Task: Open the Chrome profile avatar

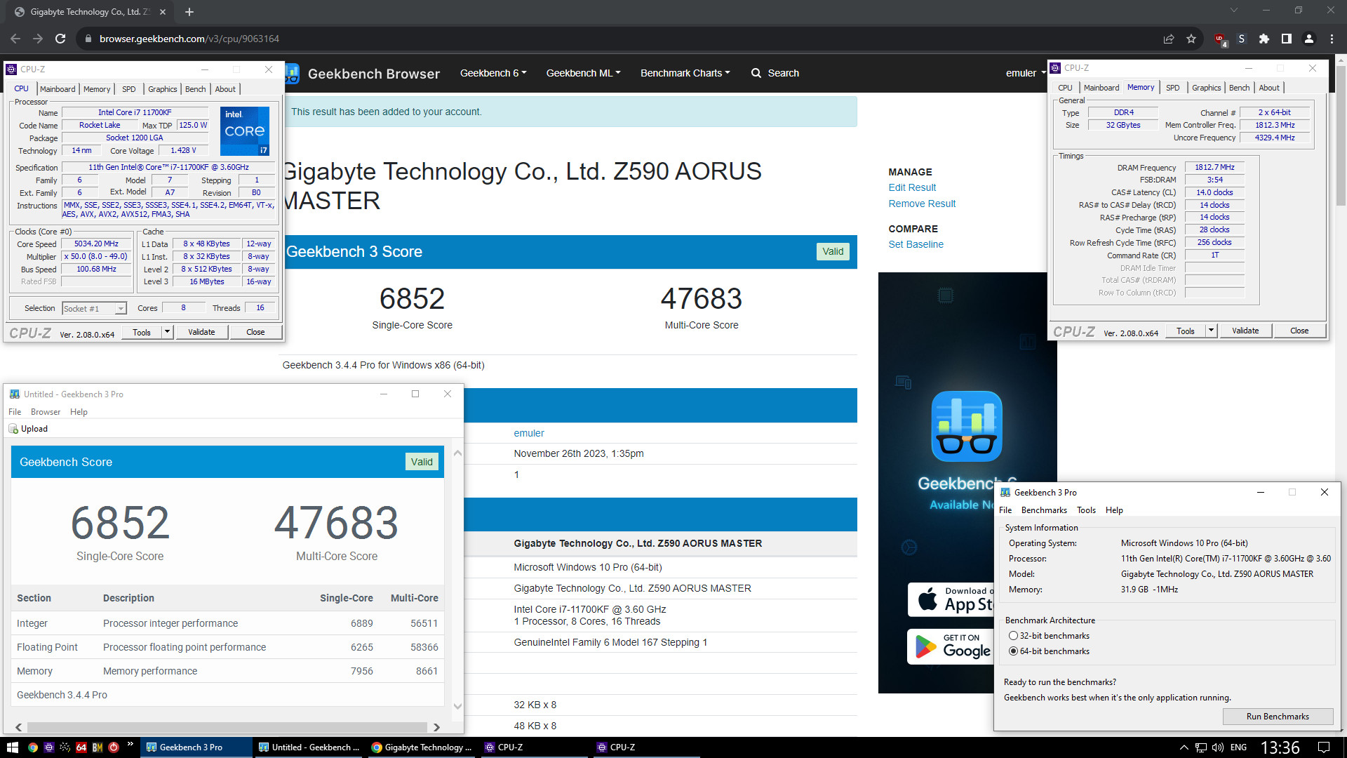Action: [1309, 39]
